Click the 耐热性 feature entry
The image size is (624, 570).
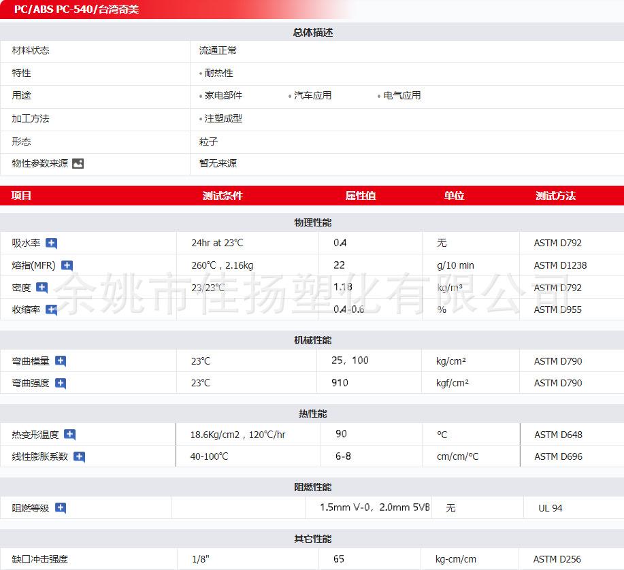(219, 73)
